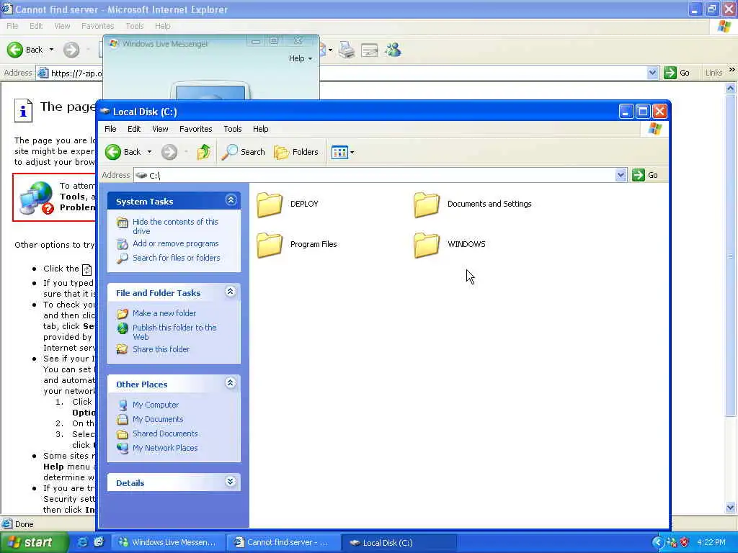
Task: Open Tools menu in Local Disk window
Action: point(233,129)
